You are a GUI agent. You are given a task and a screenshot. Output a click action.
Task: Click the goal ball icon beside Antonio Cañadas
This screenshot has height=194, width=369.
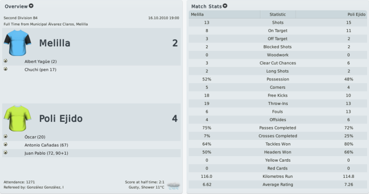point(6,144)
